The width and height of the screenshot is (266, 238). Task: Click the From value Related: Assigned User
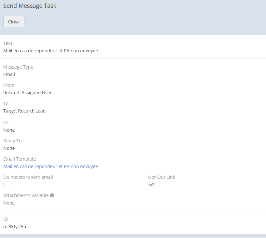[x=27, y=93]
